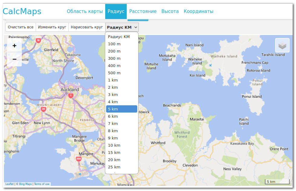Click the highway 18 shield marker

click(38, 40)
